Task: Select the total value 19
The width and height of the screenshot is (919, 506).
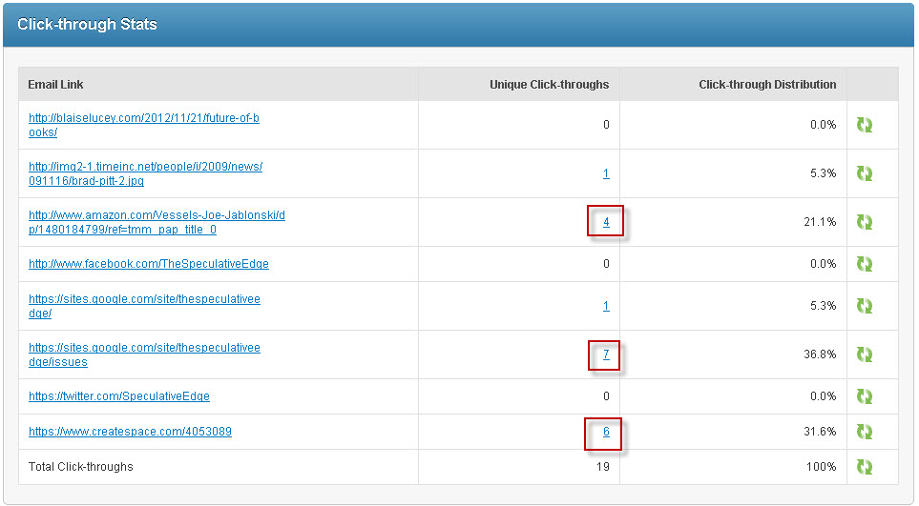Action: pos(603,467)
